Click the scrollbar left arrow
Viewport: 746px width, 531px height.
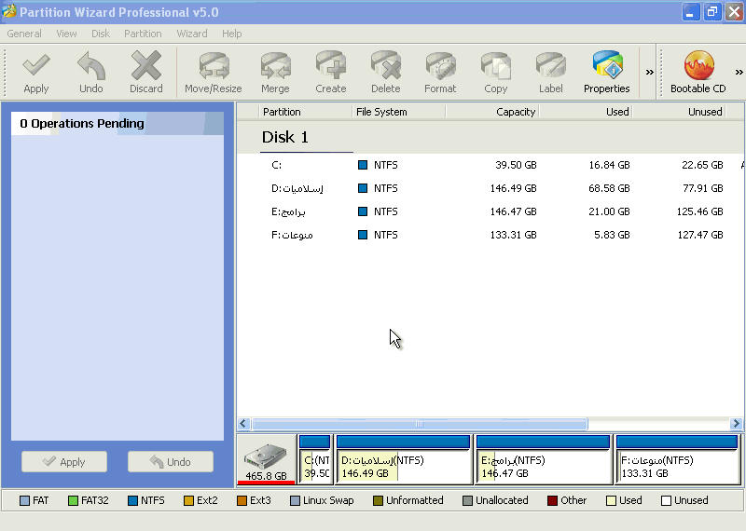243,424
